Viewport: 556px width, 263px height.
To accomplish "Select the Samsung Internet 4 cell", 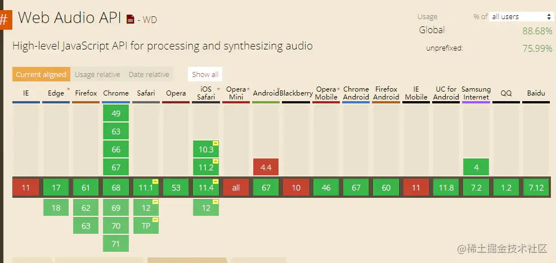I will click(476, 167).
